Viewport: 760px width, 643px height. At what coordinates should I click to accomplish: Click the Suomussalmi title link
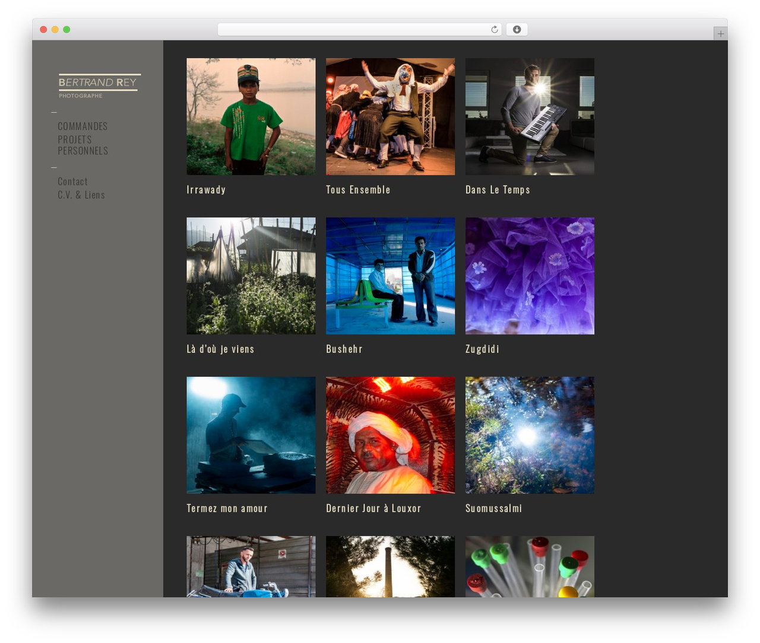(x=493, y=508)
